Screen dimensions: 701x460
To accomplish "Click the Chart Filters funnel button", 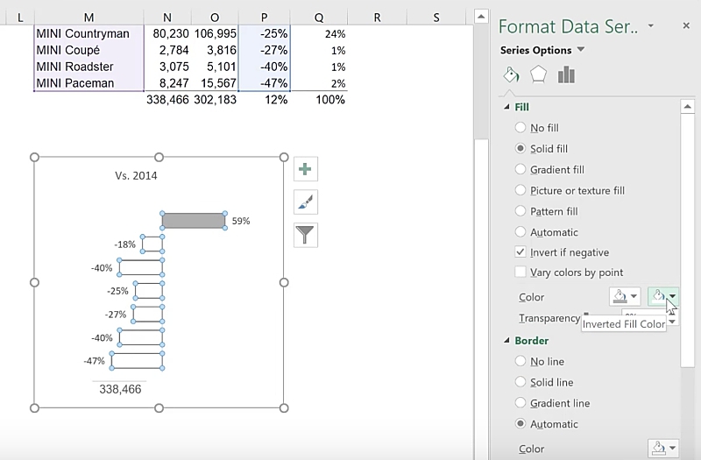I will click(306, 235).
